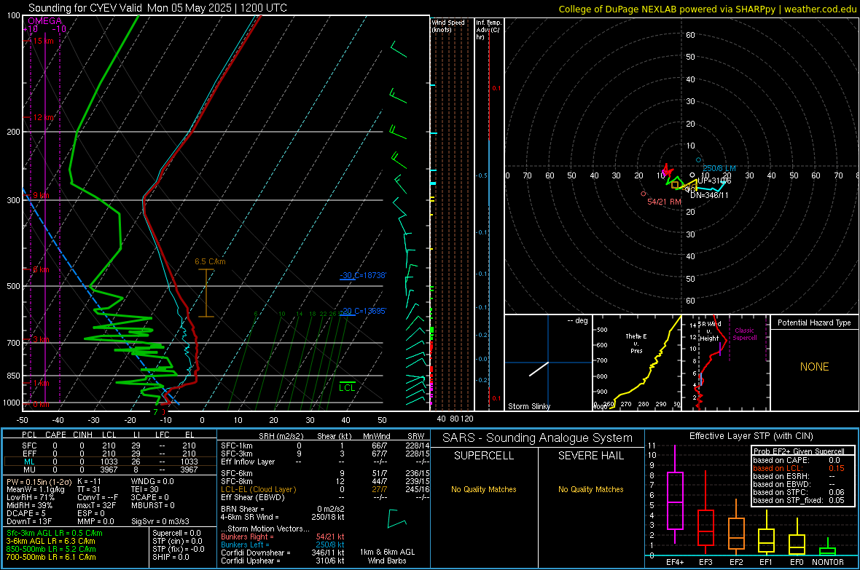Select the EFF parcel row
The width and height of the screenshot is (860, 570).
110,454
